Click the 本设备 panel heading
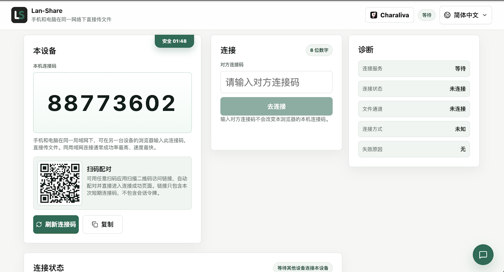 pos(45,51)
